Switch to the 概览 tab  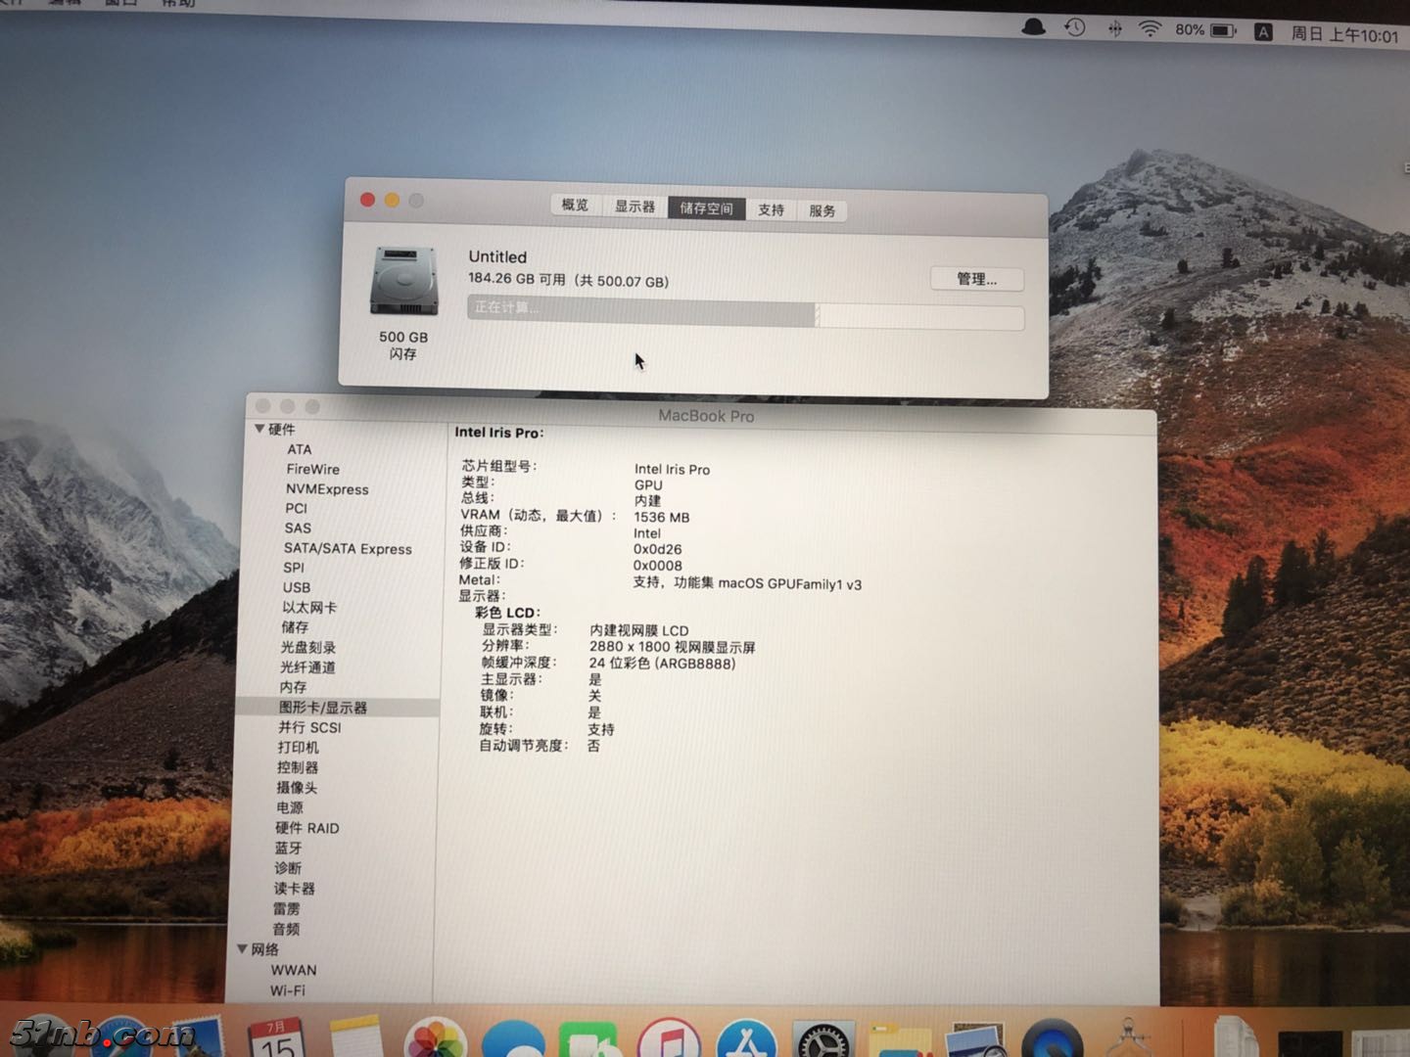(575, 205)
